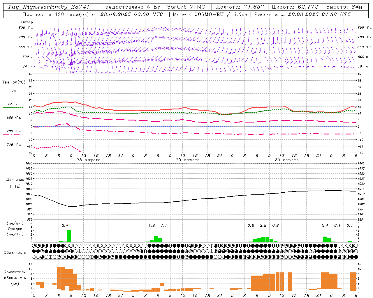Click the Конвективн. облачность label
Viewport: 373px width, 298px height.
click(x=15, y=275)
